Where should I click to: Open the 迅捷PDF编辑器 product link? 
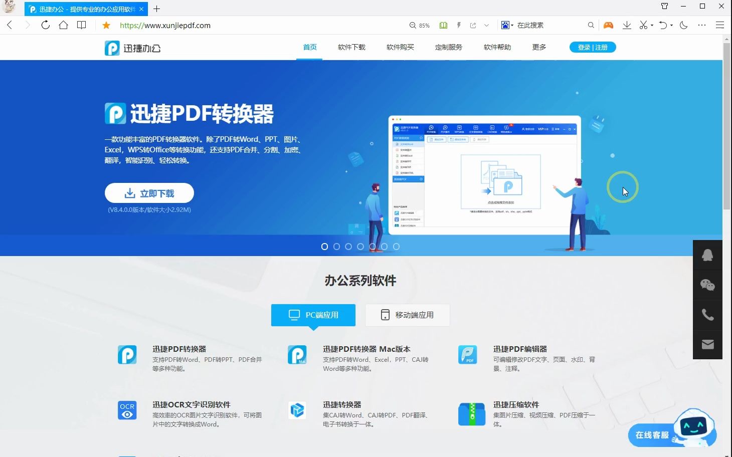tap(520, 349)
